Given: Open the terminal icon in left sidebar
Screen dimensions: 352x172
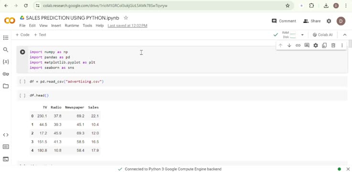Looking at the screenshot, I should pos(6,159).
